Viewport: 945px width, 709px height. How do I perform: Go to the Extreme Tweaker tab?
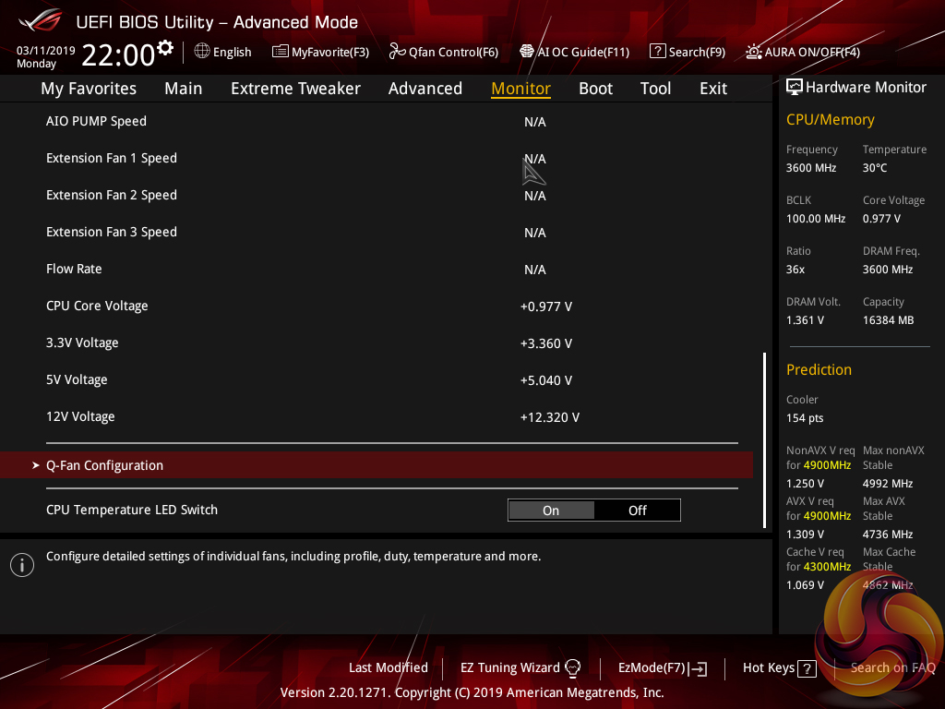point(295,89)
